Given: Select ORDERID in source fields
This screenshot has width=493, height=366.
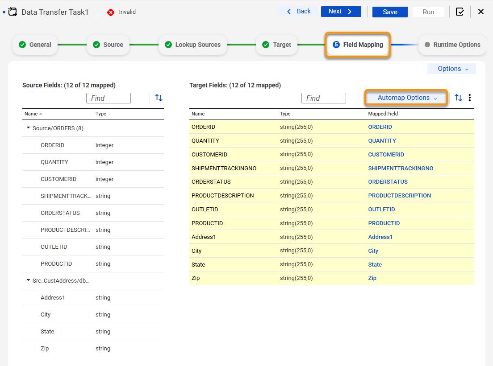Looking at the screenshot, I should [x=93, y=145].
